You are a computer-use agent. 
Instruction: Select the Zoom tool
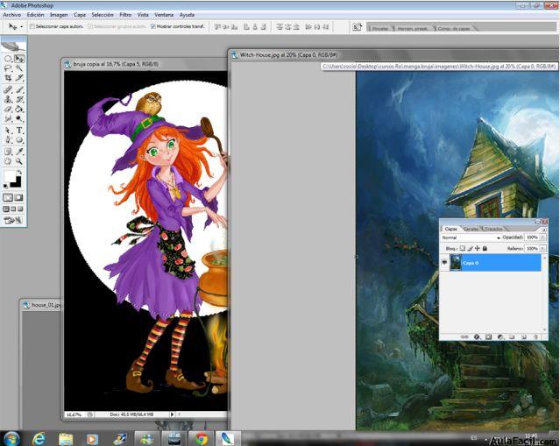(x=19, y=161)
